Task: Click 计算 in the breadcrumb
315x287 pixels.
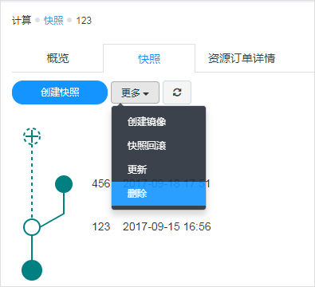Action: (22, 20)
